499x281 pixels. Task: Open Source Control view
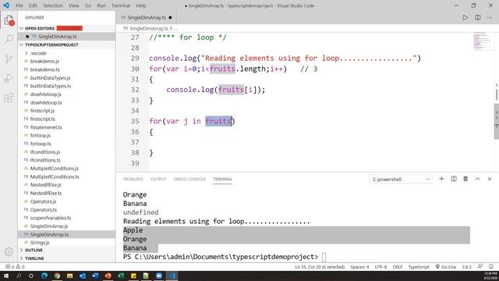pos(9,59)
